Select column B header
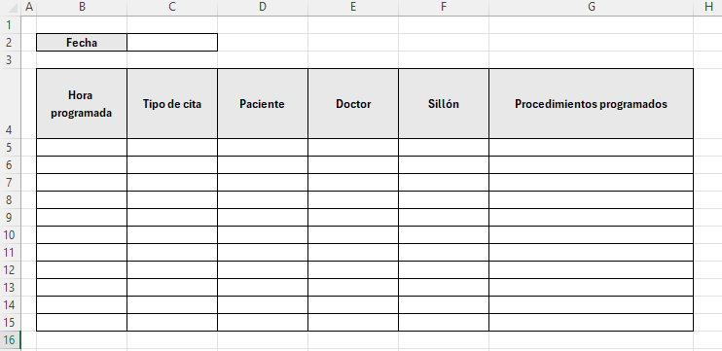The image size is (722, 351). pyautogui.click(x=82, y=7)
